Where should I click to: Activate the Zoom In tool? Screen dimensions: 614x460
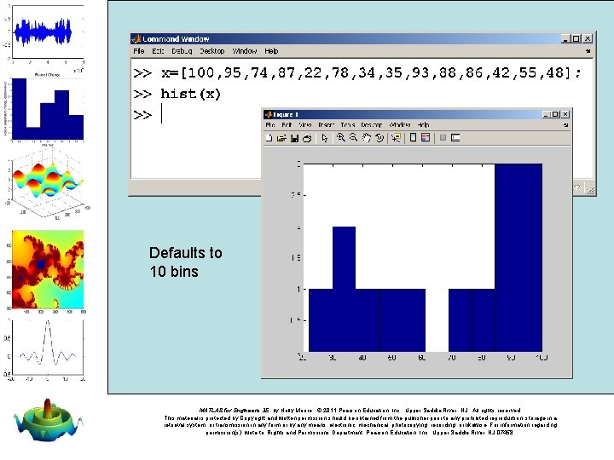coord(340,138)
